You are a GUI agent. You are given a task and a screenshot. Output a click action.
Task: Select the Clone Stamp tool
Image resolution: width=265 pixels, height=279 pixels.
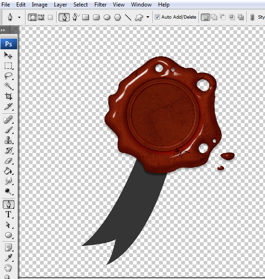click(x=8, y=140)
